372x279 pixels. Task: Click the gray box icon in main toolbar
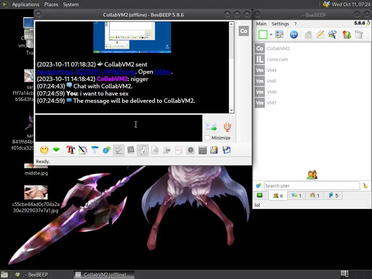359,35
